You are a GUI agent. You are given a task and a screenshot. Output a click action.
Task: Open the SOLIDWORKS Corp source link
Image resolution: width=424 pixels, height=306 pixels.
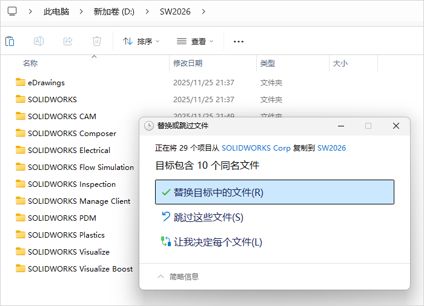point(256,148)
